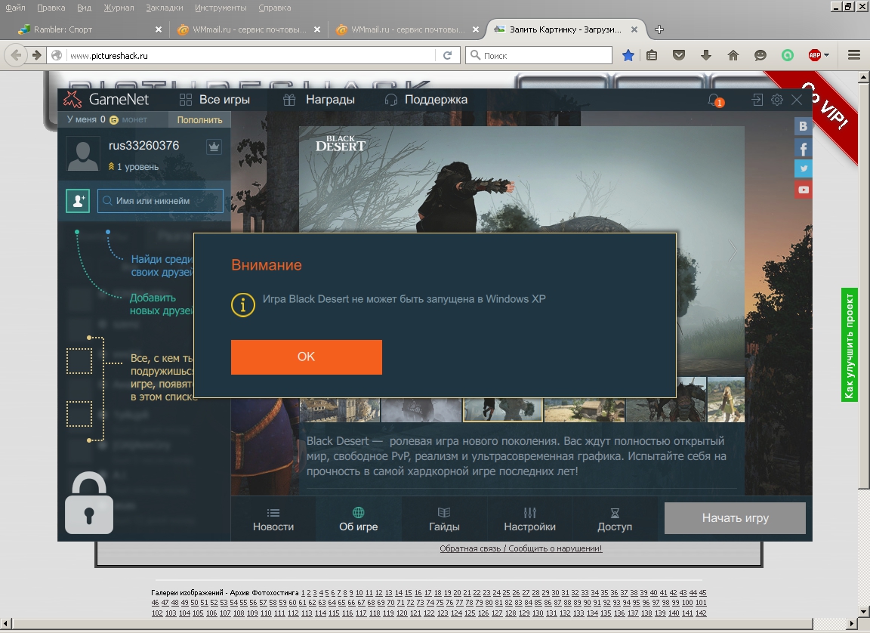870x633 pixels.
Task: Open GameNet settings gear icon
Action: click(777, 100)
